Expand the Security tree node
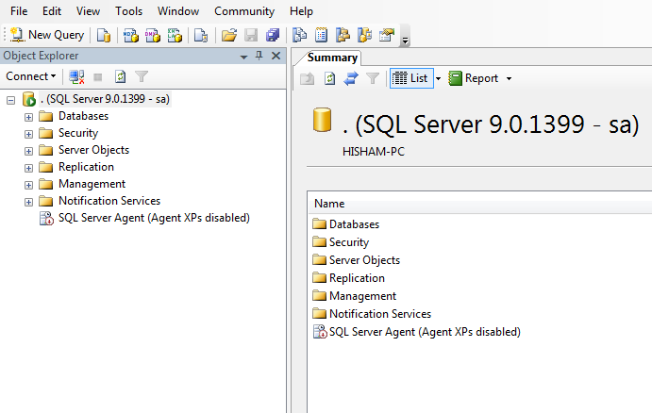Viewport: 652px width, 413px height. (28, 134)
